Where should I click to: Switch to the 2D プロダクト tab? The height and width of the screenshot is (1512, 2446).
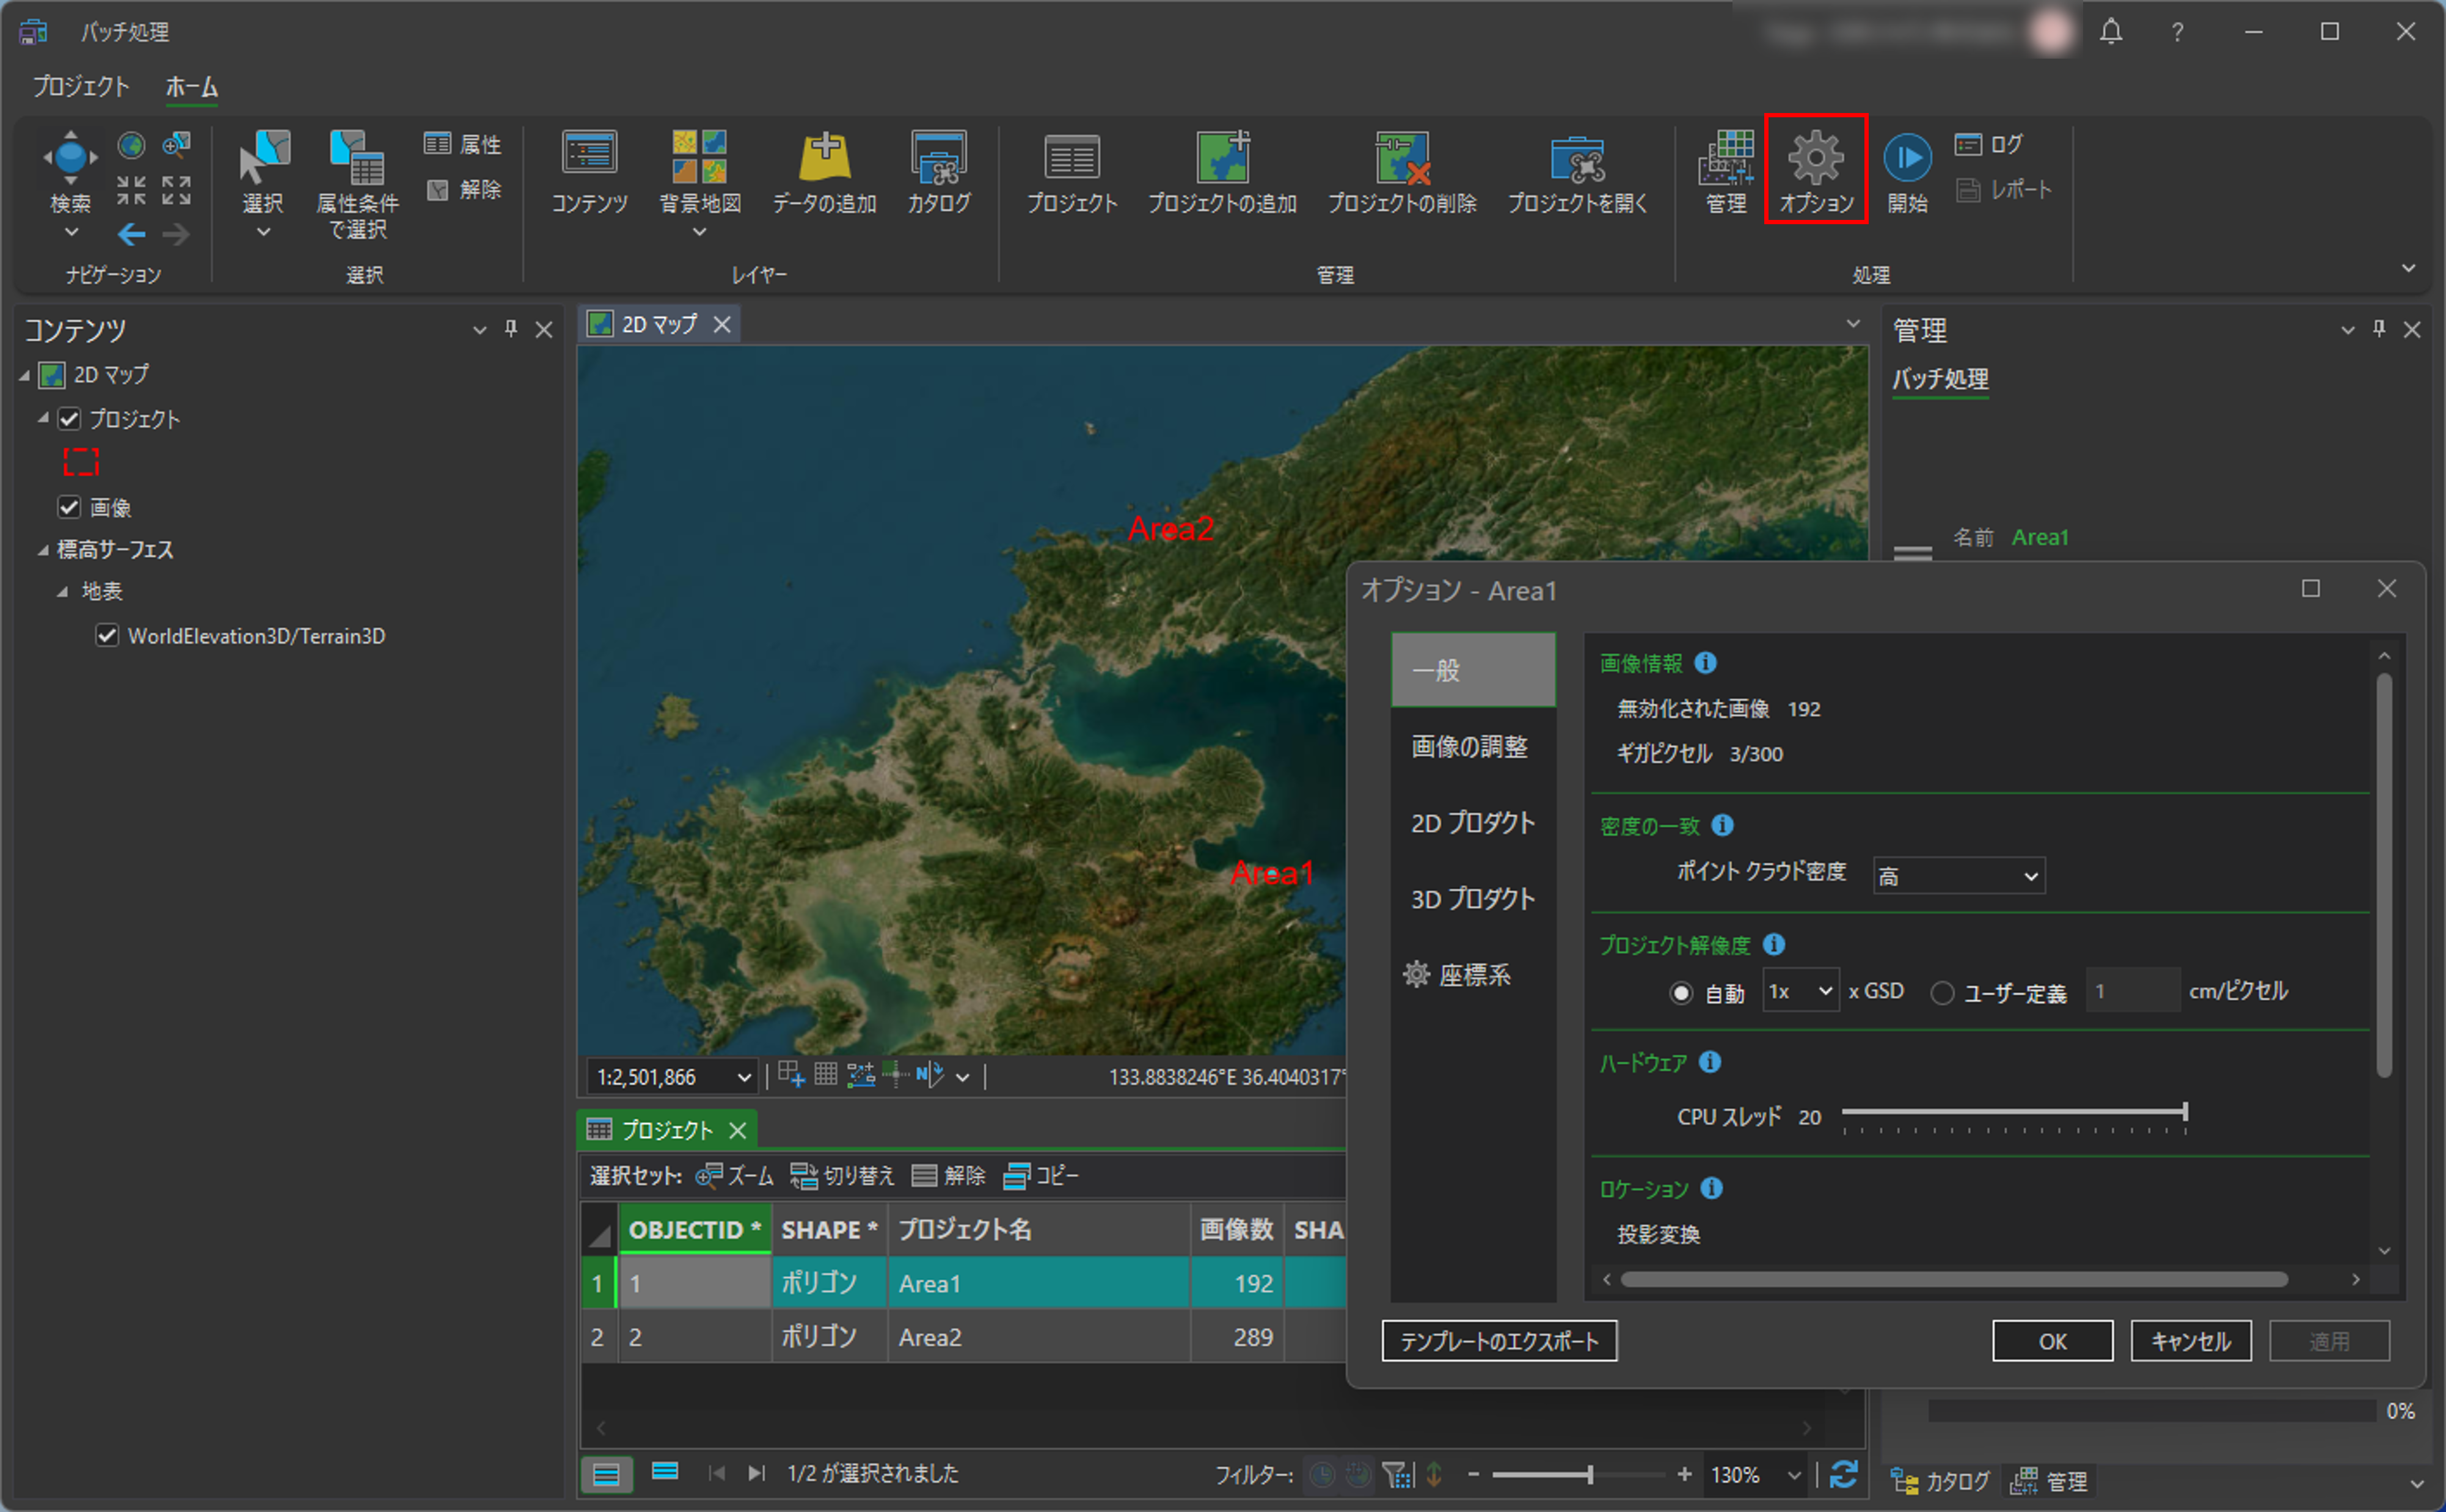tap(1472, 823)
